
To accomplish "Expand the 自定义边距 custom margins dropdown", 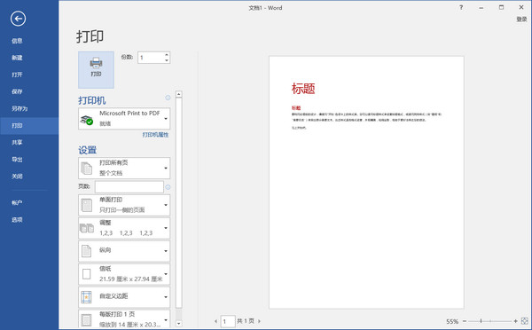I will point(124,296).
